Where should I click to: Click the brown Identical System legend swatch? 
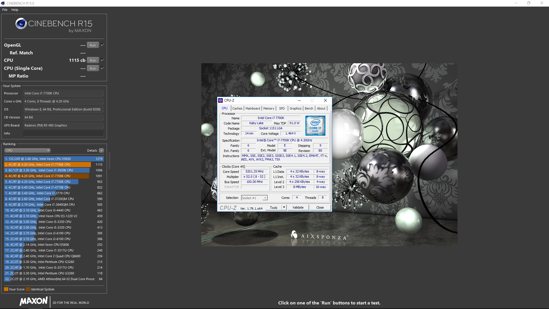[x=28, y=289]
